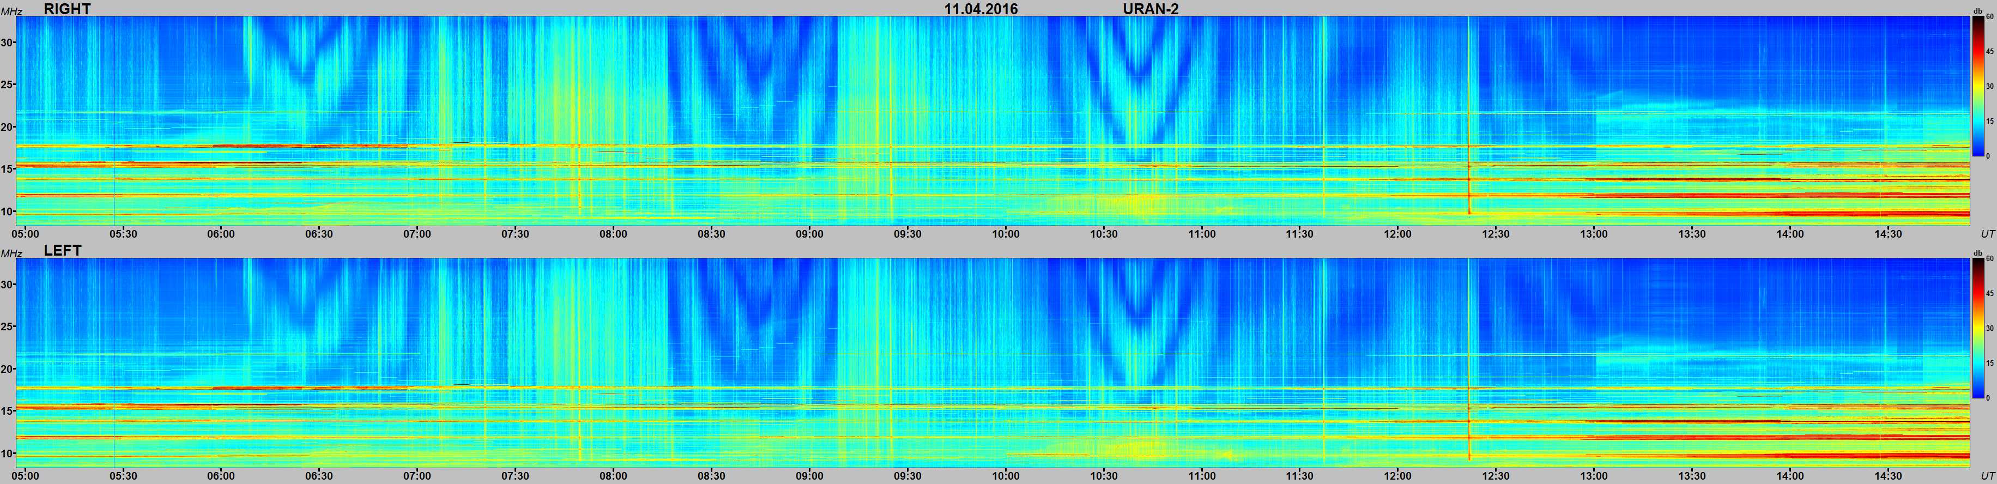This screenshot has height=484, width=1997.
Task: Click the 06:00 time tick under LEFT panel
Action: pos(221,475)
